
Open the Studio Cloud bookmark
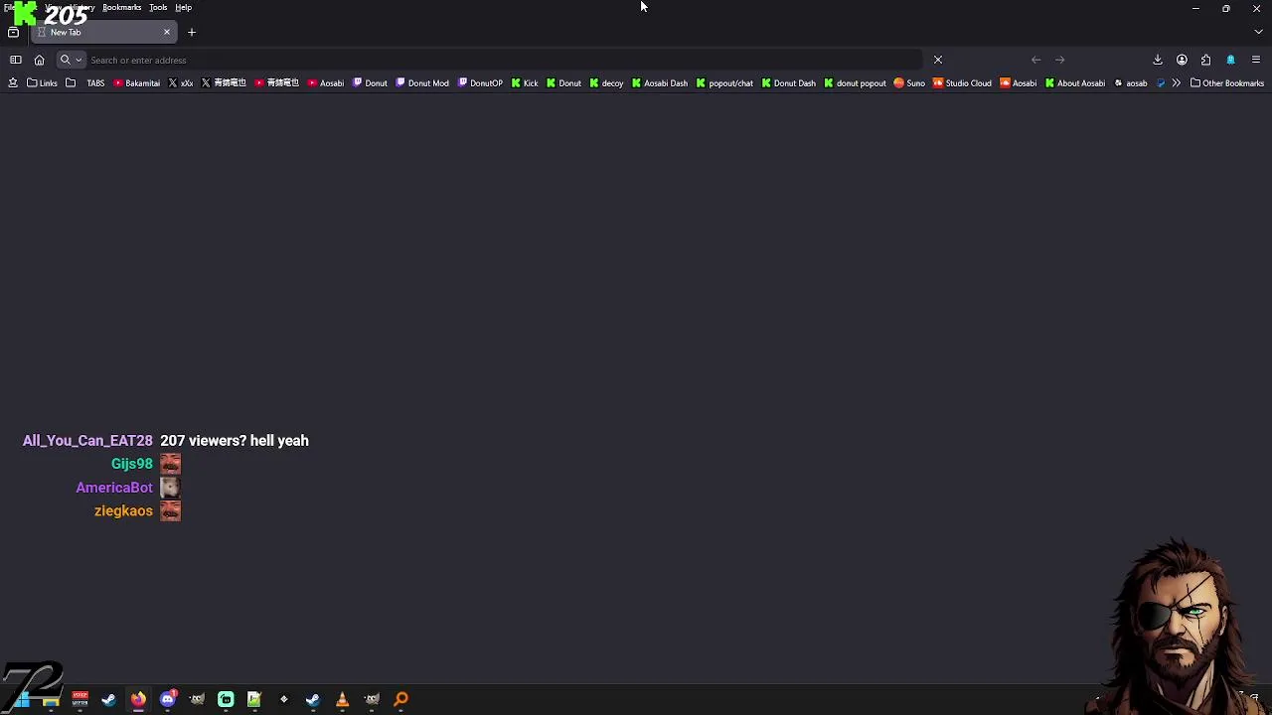962,83
